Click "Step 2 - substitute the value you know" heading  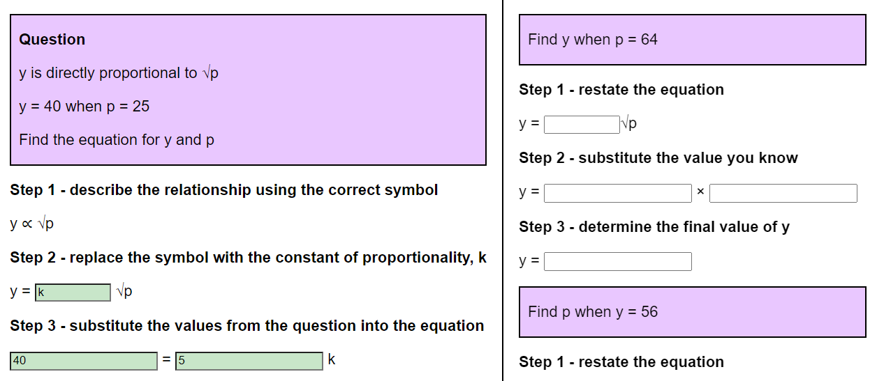(x=658, y=158)
